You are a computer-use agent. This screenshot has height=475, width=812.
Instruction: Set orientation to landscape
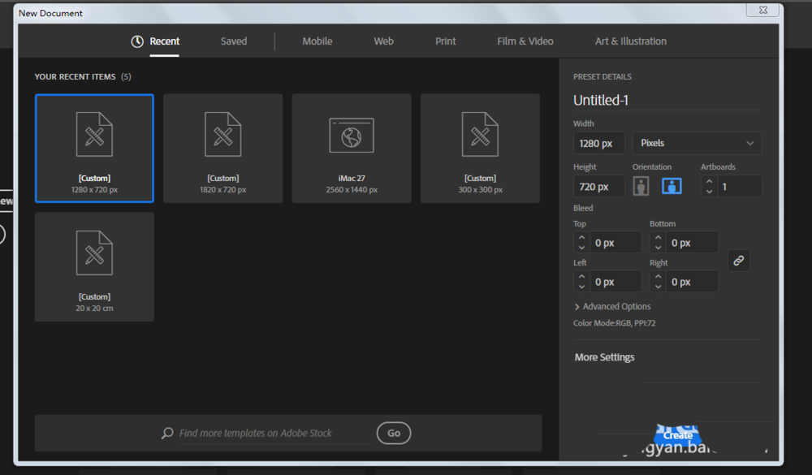(672, 186)
